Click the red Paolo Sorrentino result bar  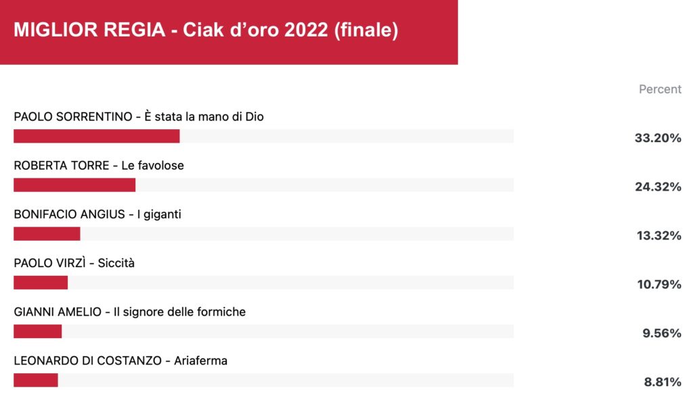coord(97,136)
